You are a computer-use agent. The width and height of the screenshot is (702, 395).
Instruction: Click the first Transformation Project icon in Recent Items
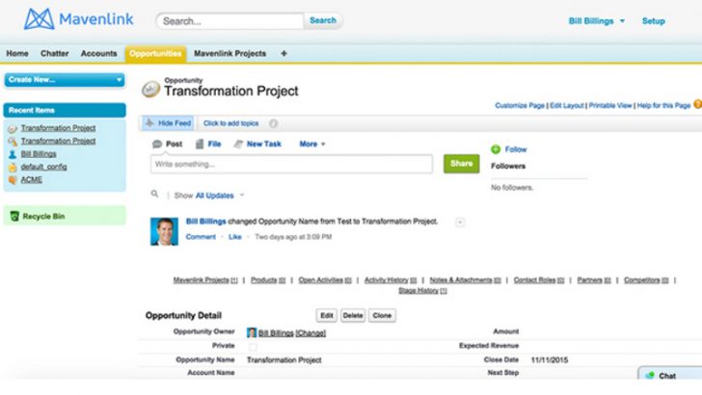[13, 128]
